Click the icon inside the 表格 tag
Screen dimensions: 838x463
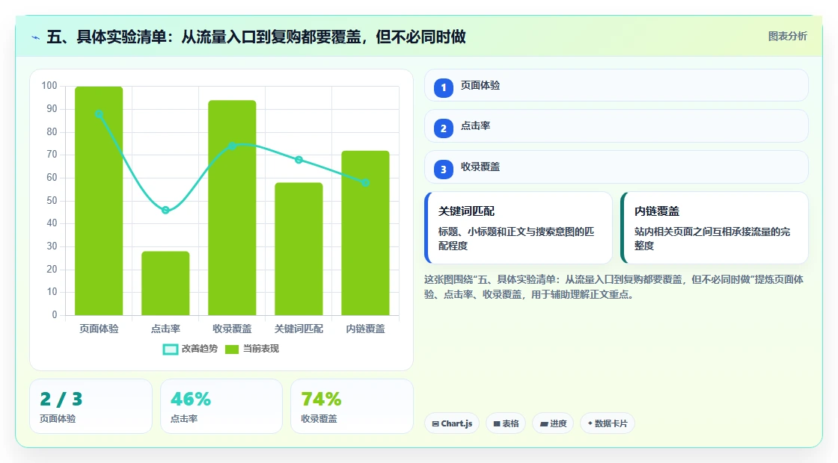tap(497, 423)
